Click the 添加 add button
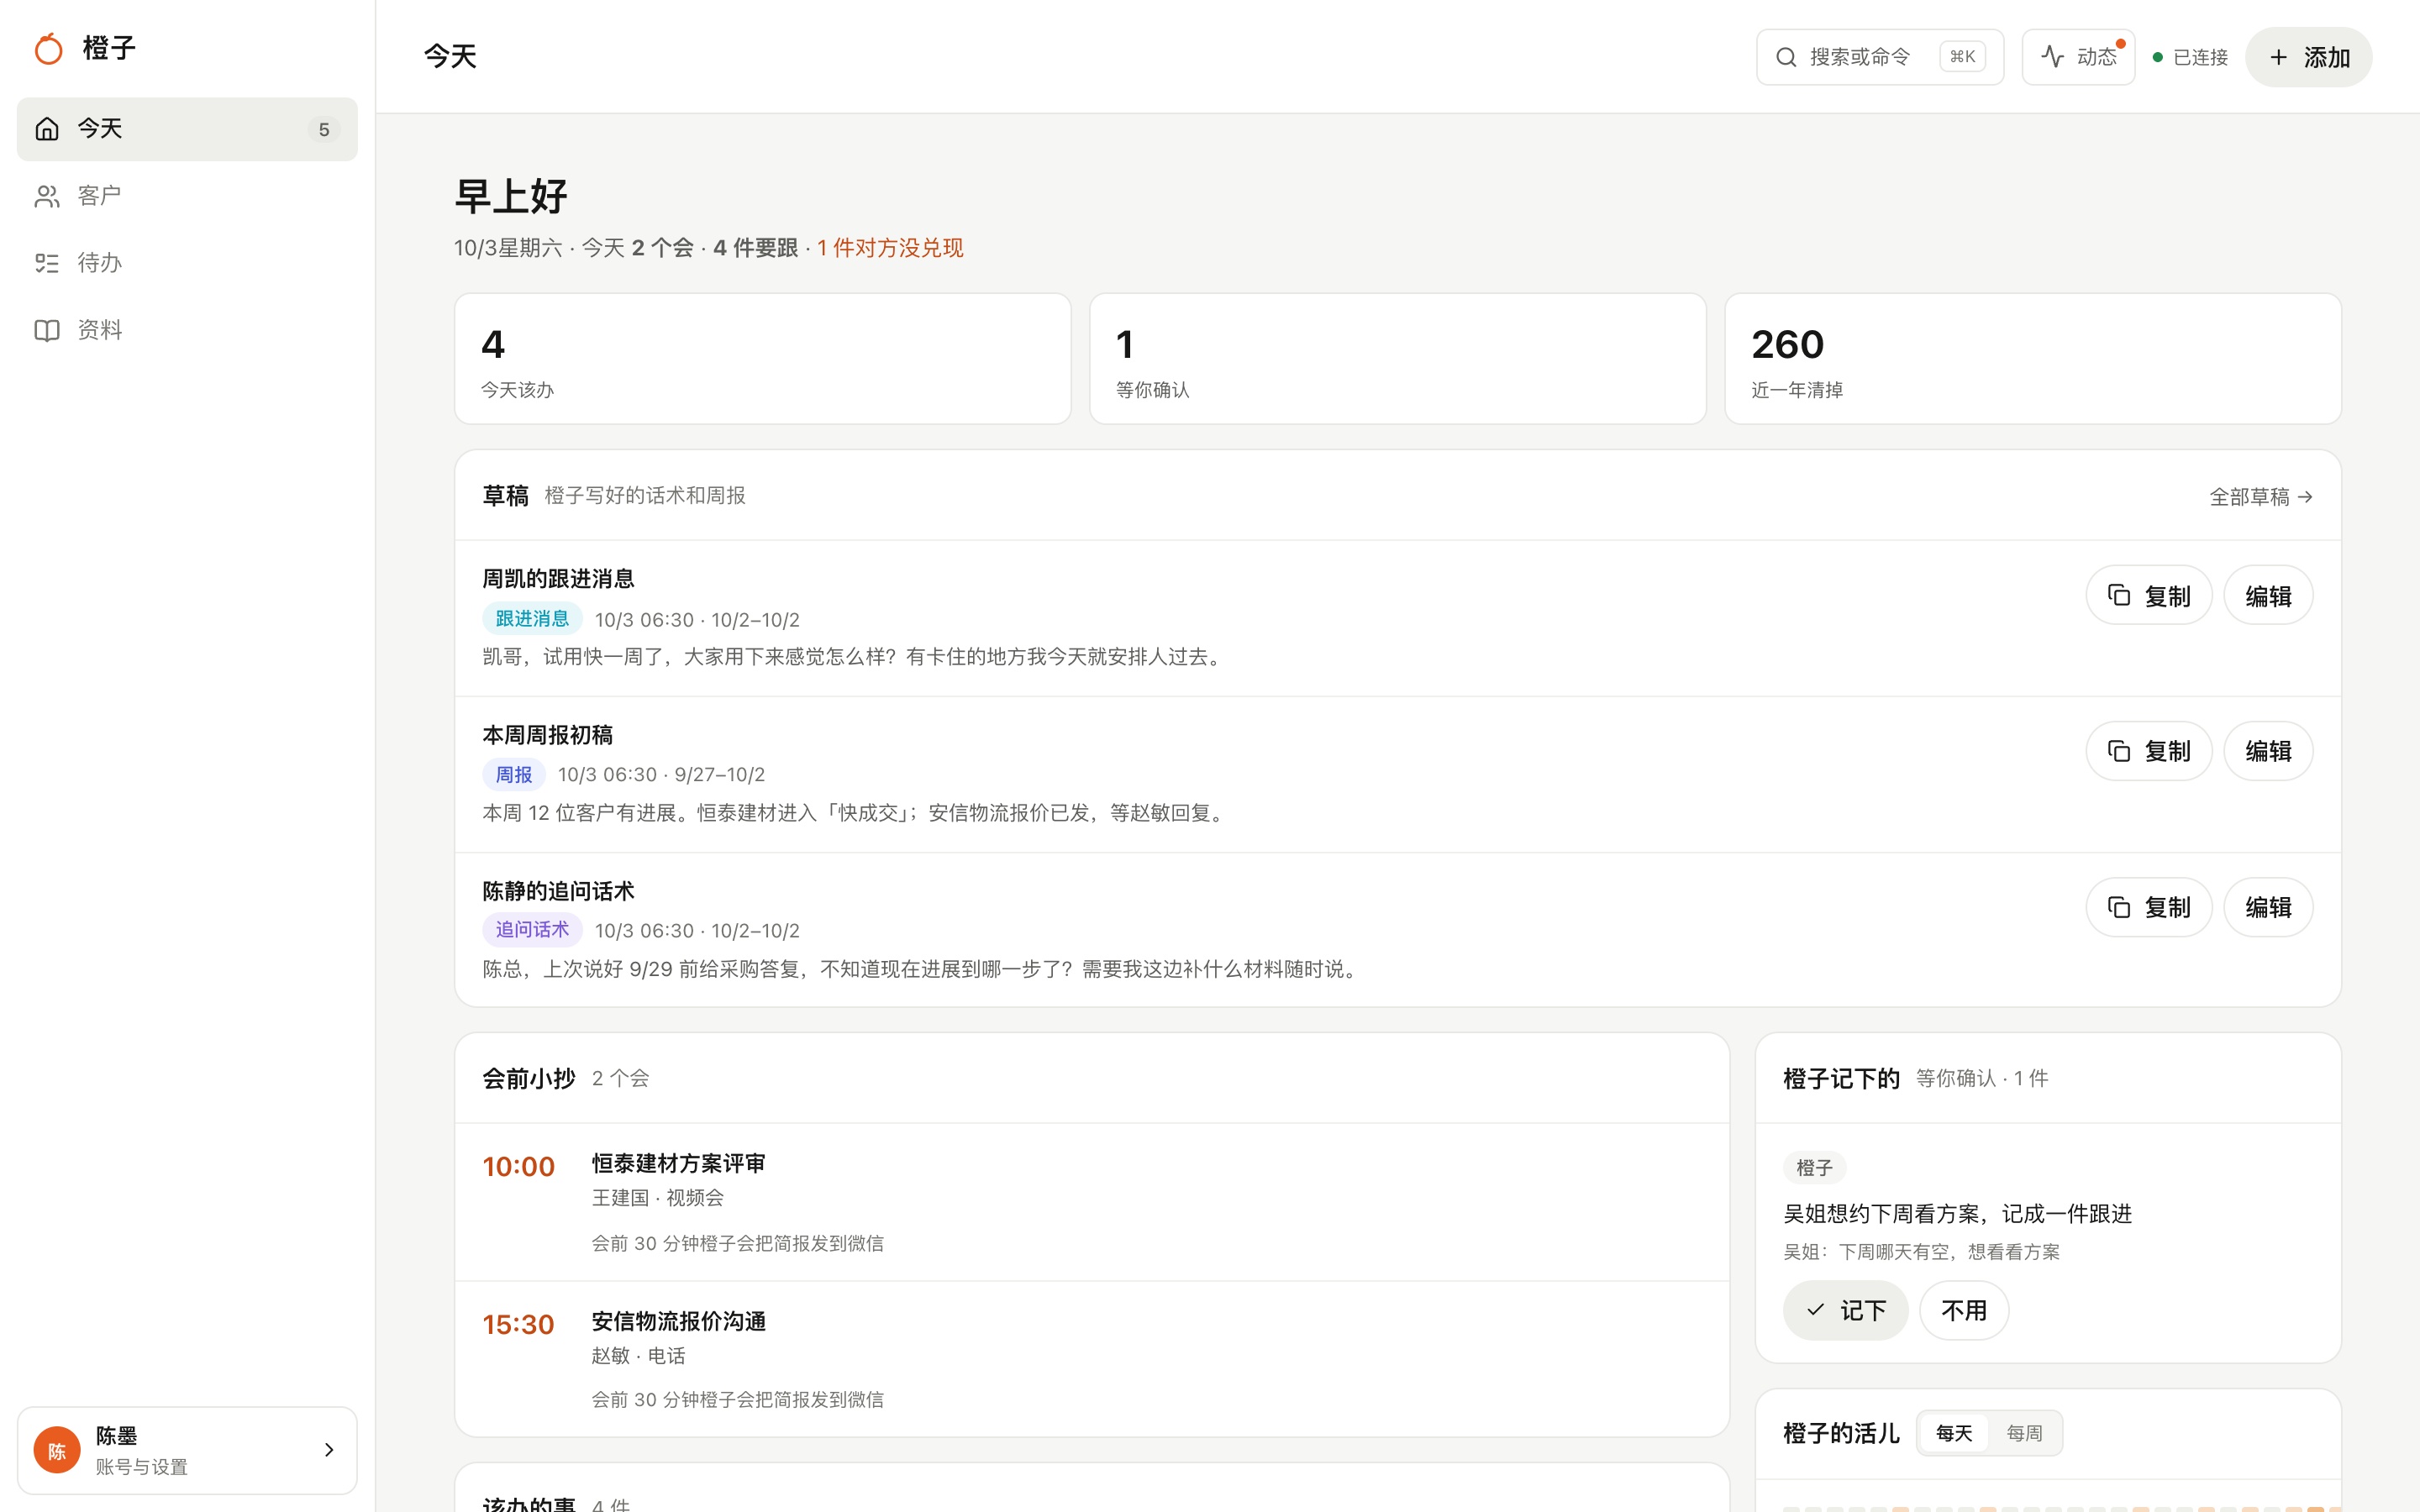2420x1512 pixels. pyautogui.click(x=2308, y=57)
